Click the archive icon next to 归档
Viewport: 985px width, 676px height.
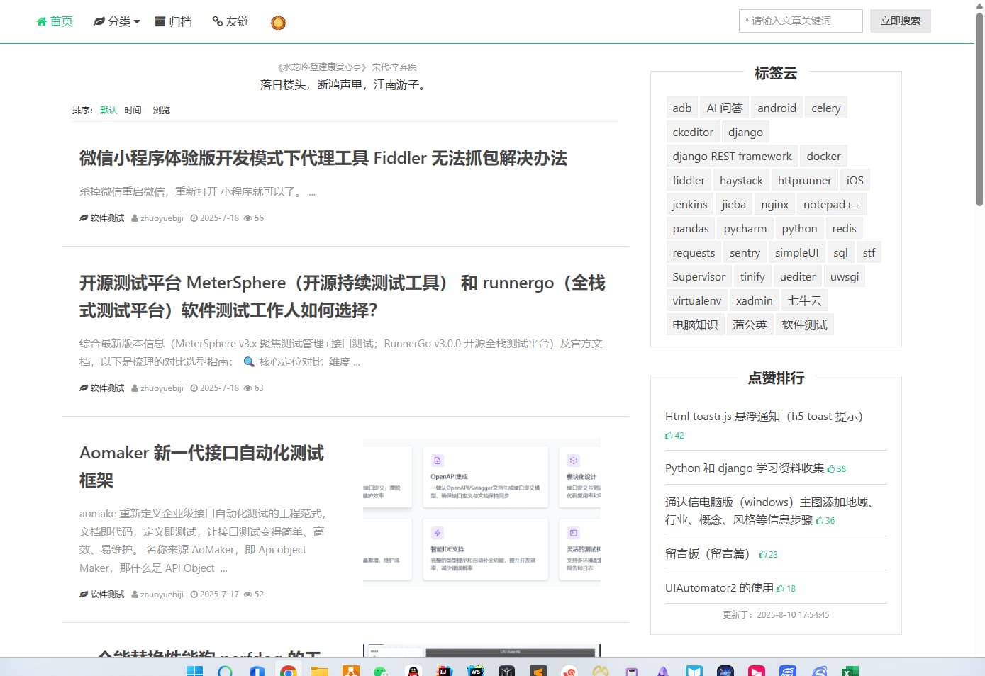159,21
